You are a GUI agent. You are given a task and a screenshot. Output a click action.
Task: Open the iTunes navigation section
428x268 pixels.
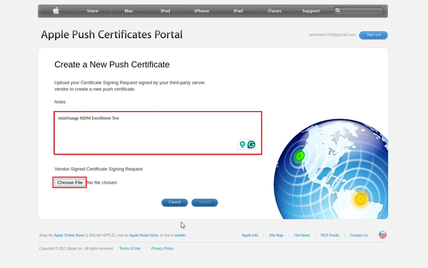coord(274,11)
